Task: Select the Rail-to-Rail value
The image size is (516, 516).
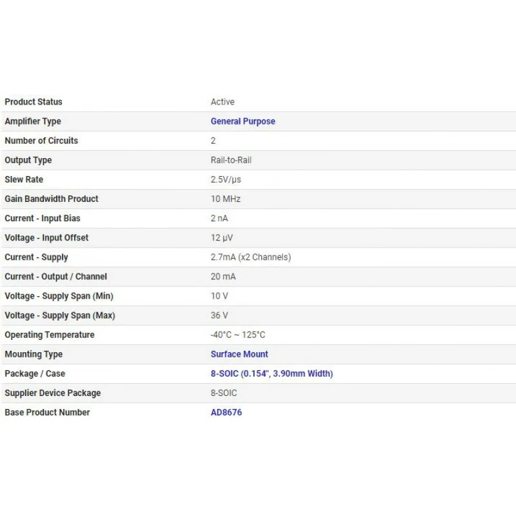Action: point(231,160)
